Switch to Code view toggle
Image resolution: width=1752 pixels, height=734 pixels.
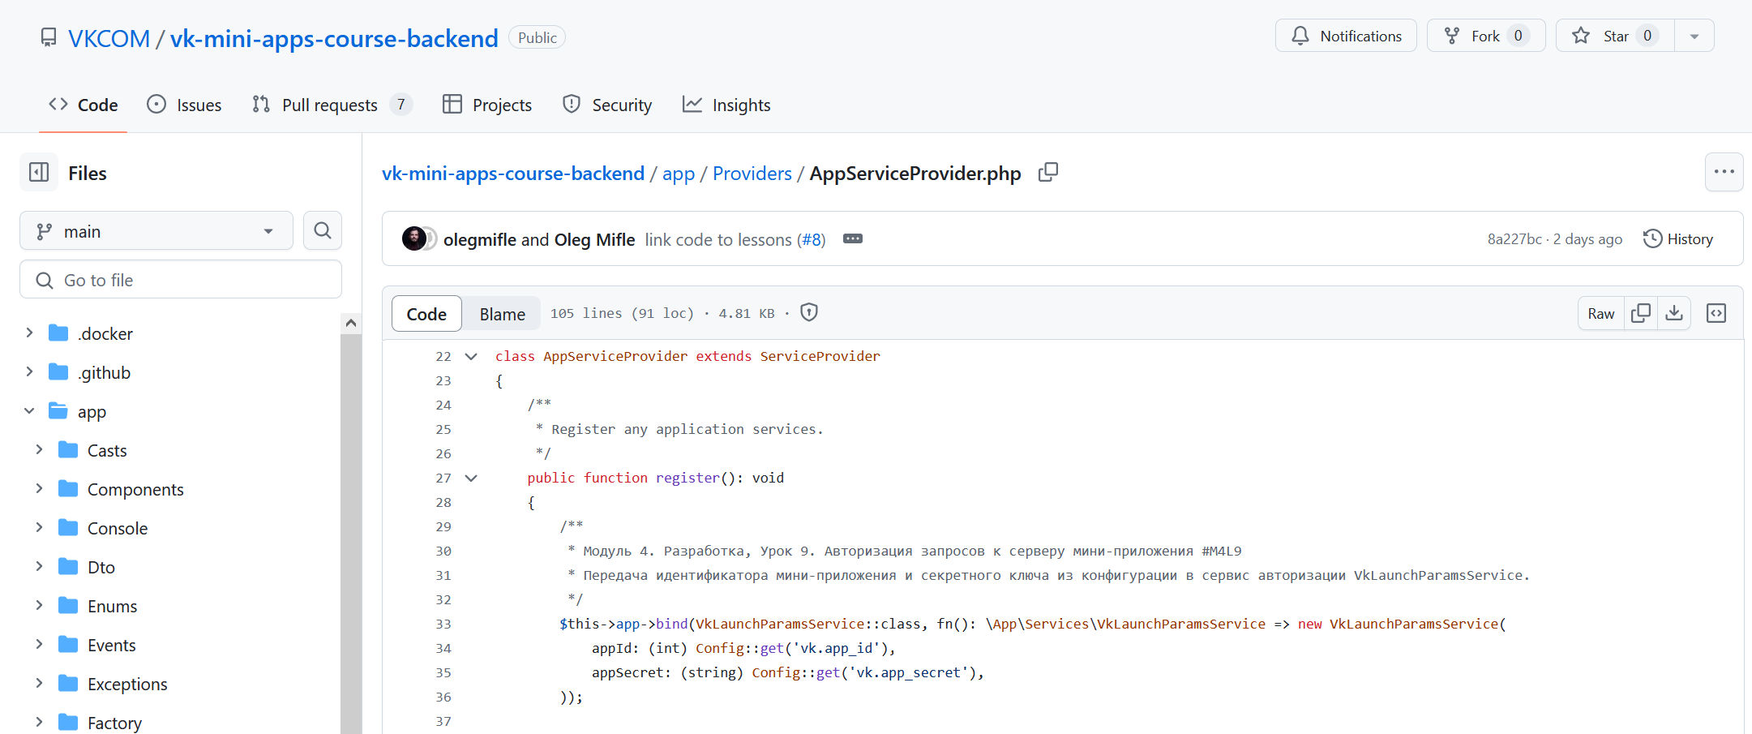(426, 314)
